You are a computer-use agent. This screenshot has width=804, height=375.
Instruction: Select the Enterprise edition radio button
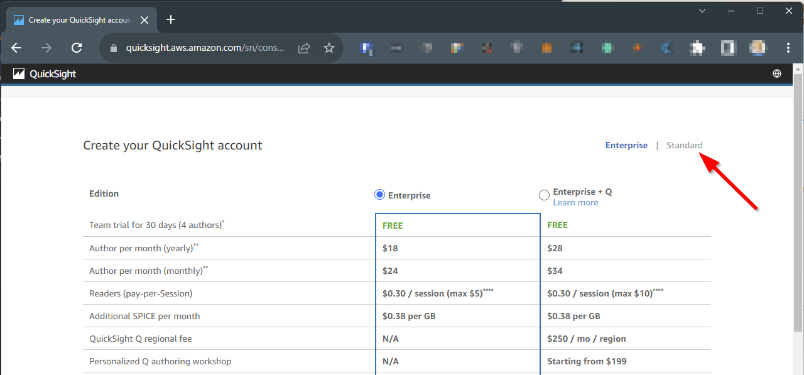coord(379,195)
